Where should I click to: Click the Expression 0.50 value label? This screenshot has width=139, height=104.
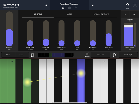pos(9,49)
